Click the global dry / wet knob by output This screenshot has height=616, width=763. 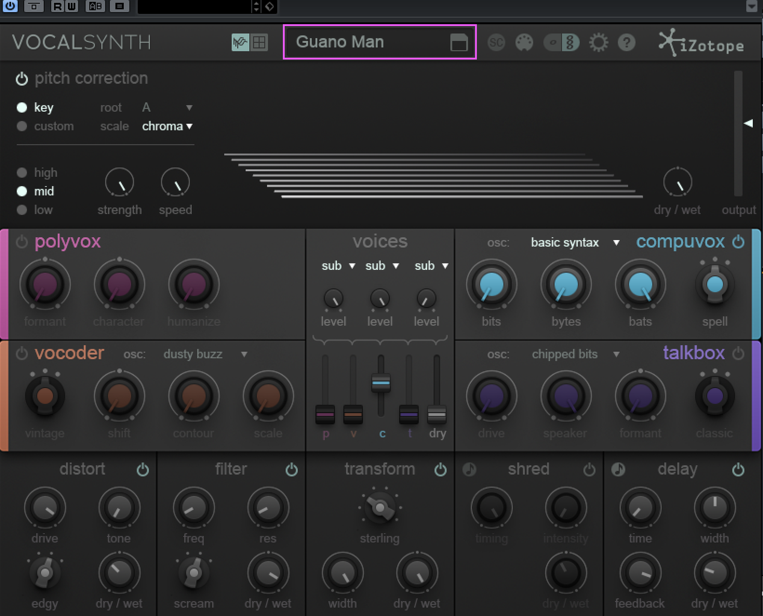(678, 182)
